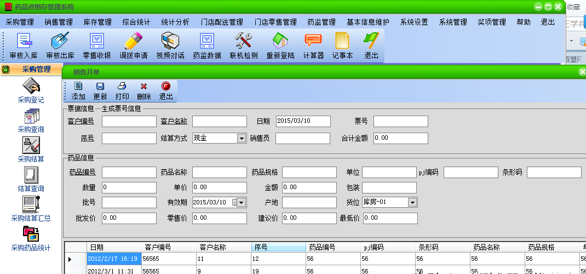Focus the 批发价 input field
The image size is (586, 274).
[x=129, y=218]
